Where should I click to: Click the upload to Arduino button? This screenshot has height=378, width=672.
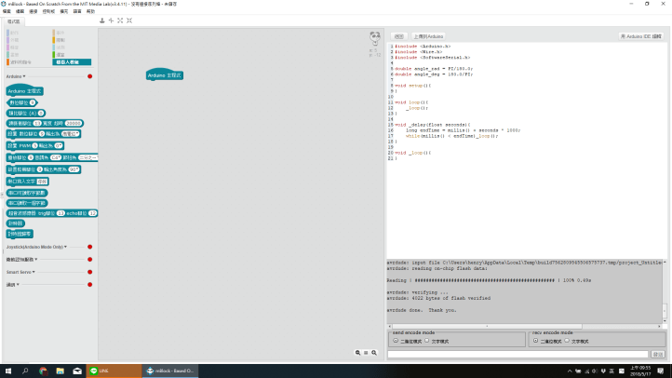click(x=426, y=36)
